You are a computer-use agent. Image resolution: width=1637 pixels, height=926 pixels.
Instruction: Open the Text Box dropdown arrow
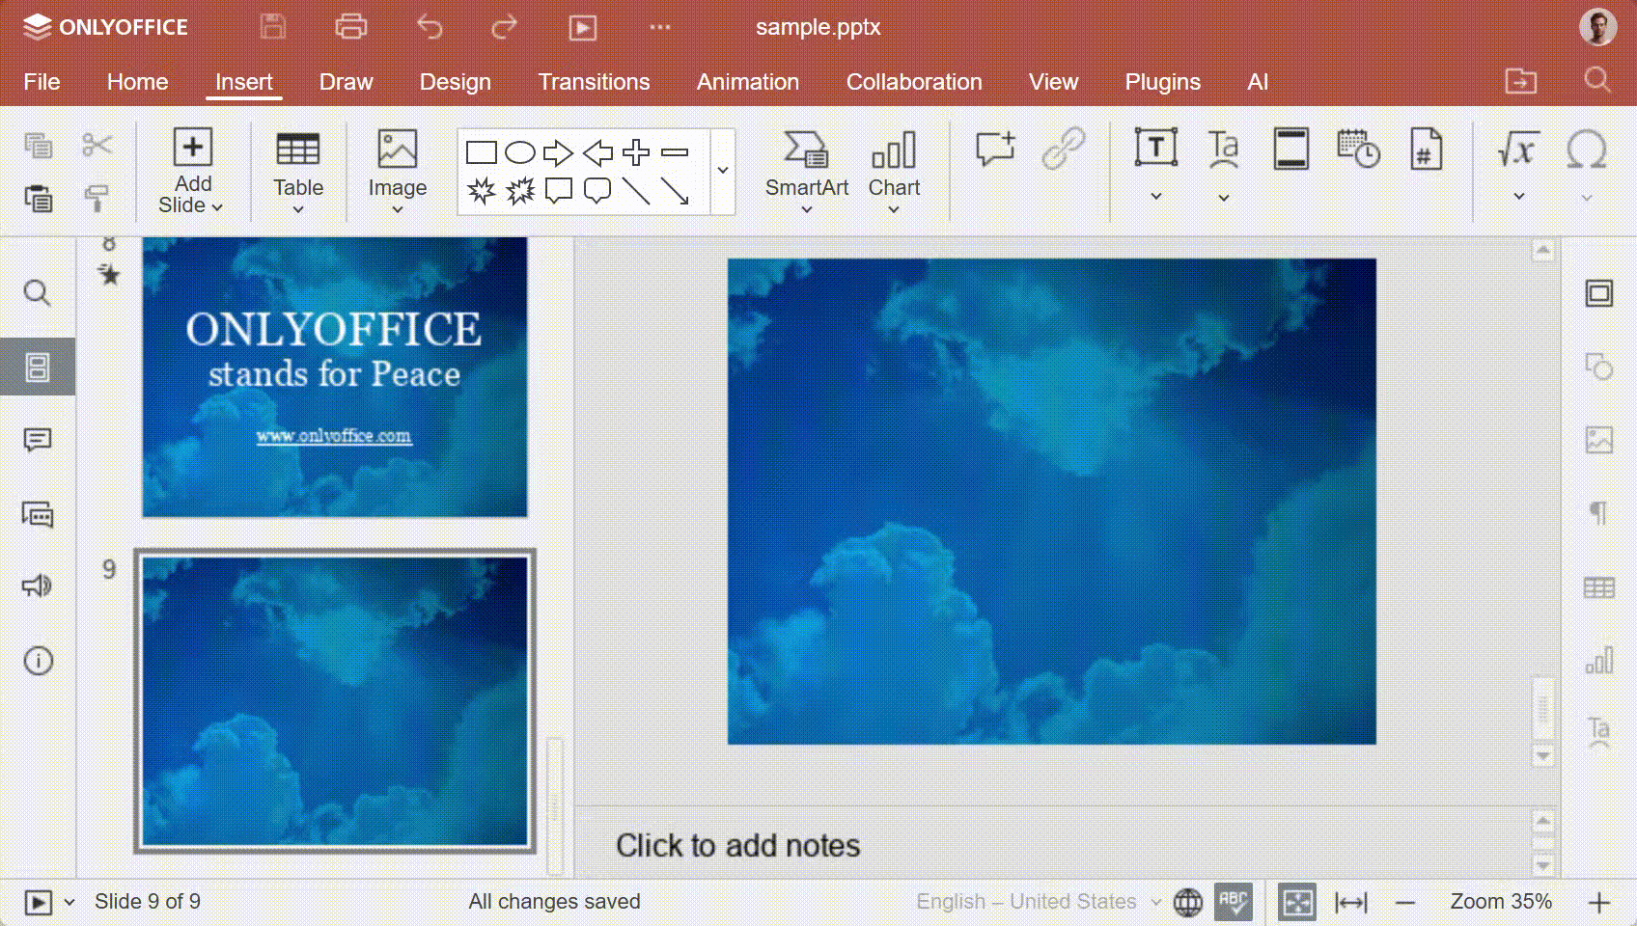click(x=1155, y=197)
